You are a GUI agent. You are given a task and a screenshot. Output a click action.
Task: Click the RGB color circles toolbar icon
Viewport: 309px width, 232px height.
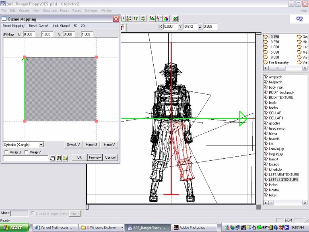165,19
